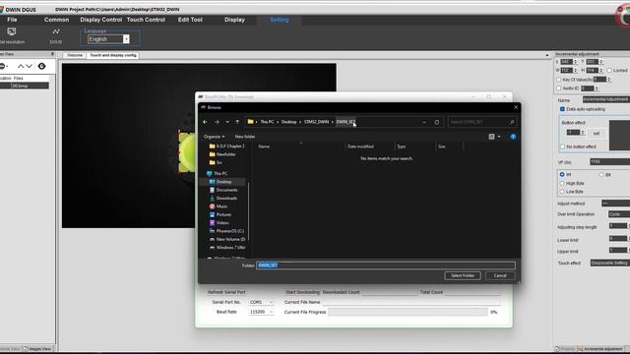Viewport: 630px width, 354px height.
Task: Select the Bit radio button
Action: 601,175
